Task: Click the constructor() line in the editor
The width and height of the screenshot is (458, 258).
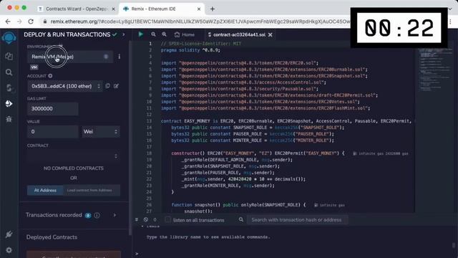Action: [x=258, y=153]
